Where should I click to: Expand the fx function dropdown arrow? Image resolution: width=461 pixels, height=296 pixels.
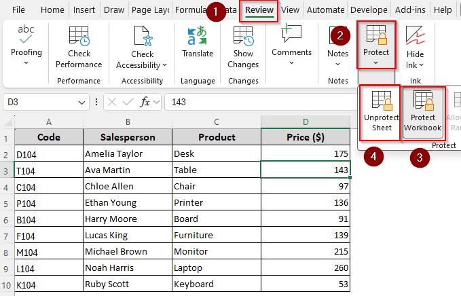coord(156,102)
